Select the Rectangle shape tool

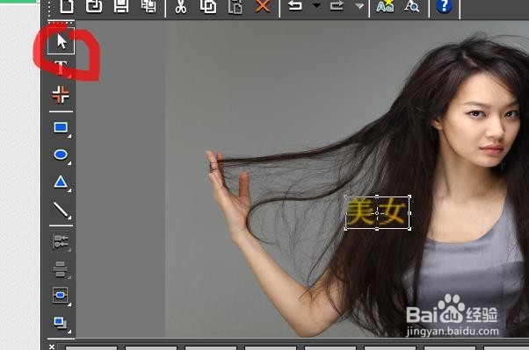(61, 128)
